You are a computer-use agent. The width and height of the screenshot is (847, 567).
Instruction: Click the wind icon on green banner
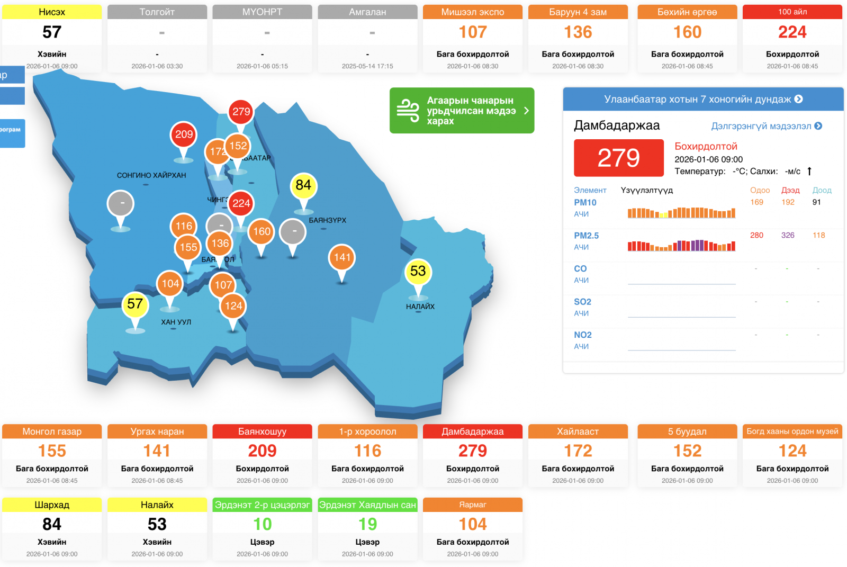(x=408, y=111)
